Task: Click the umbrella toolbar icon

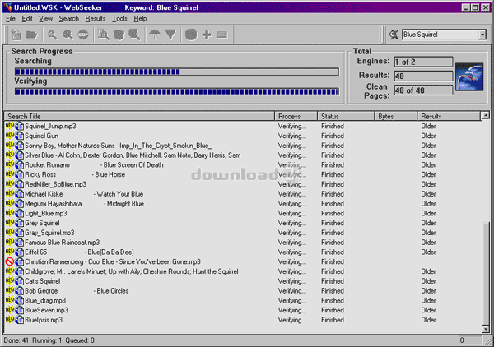Action: click(155, 35)
